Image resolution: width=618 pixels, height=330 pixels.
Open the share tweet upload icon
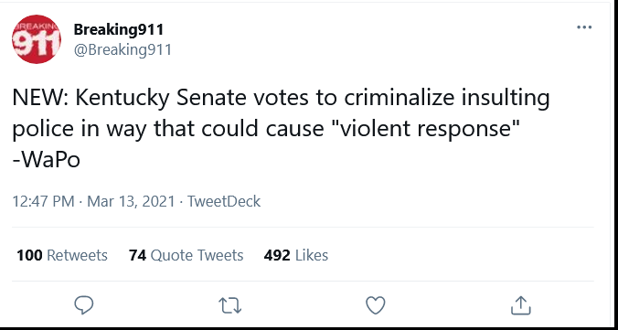click(521, 305)
